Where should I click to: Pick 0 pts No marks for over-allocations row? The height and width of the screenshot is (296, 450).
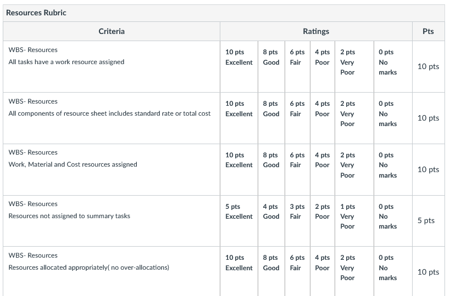pos(393,271)
